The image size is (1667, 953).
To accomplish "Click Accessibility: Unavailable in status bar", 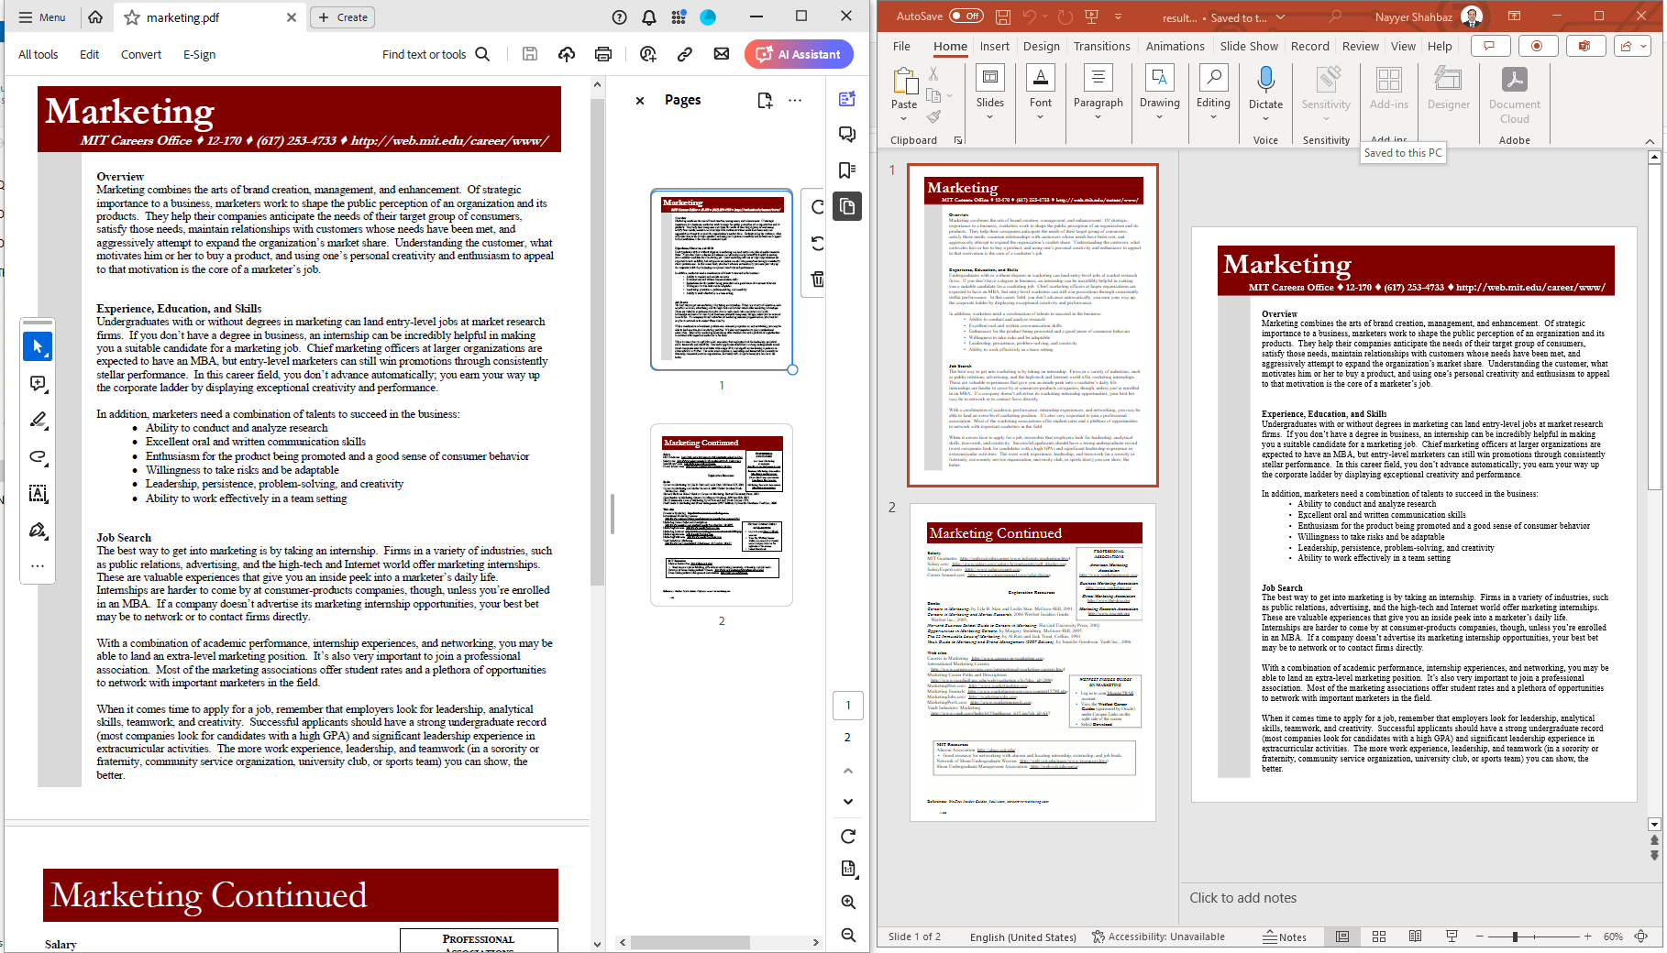I will (x=1158, y=937).
